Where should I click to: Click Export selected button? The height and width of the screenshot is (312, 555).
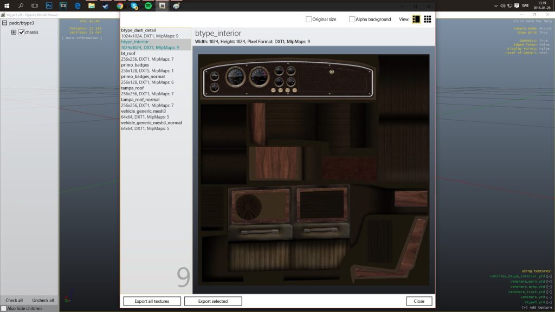pos(213,301)
